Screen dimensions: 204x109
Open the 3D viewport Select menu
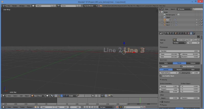(15, 96)
